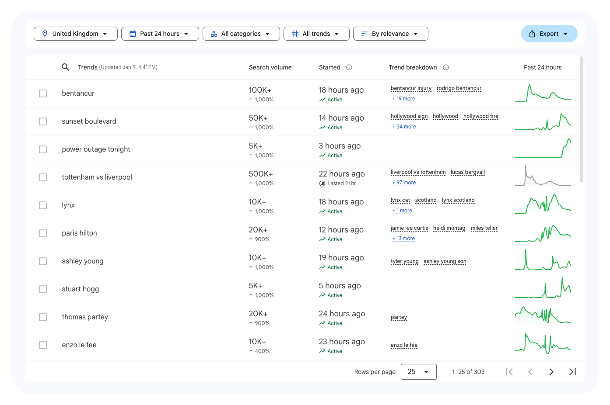610x405 pixels.
Task: Click the Started column header
Action: (330, 67)
